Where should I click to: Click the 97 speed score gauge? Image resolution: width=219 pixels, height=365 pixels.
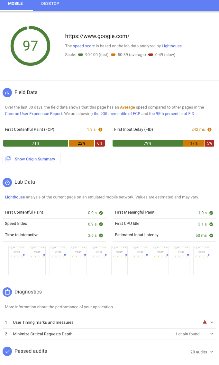tap(31, 46)
